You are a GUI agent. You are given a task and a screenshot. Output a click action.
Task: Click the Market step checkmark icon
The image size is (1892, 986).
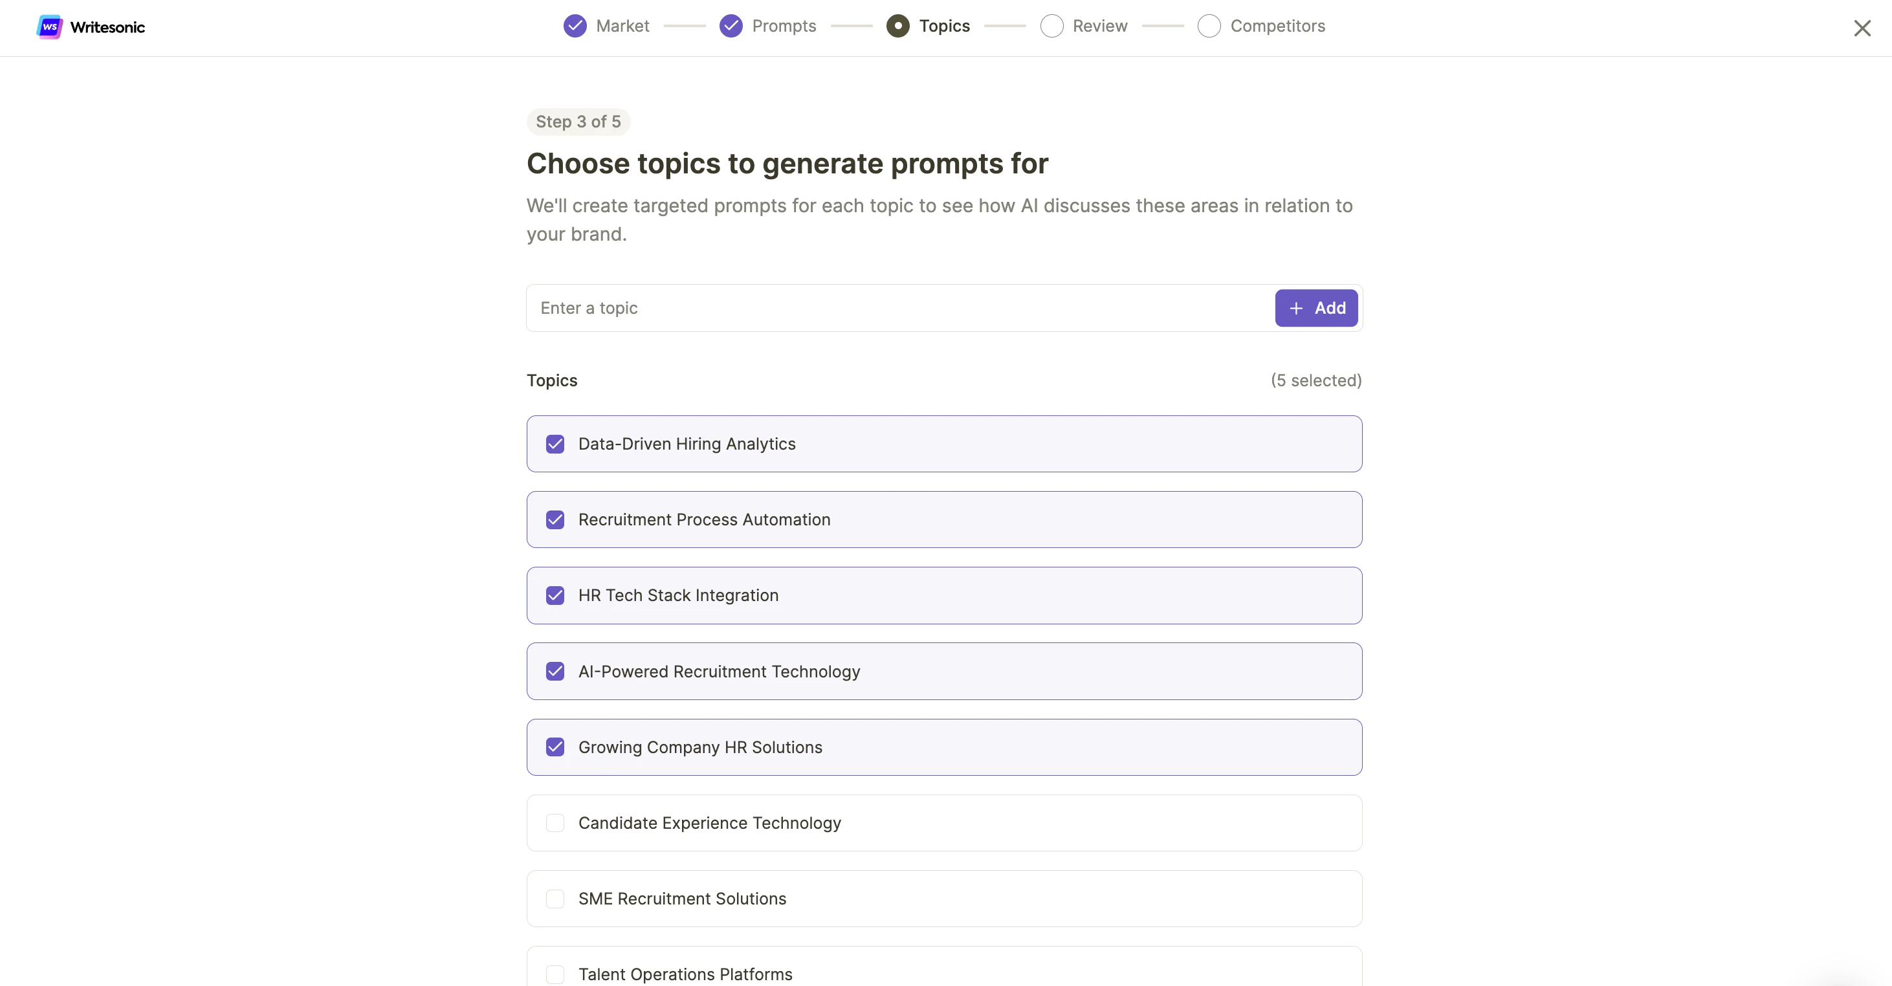click(575, 26)
